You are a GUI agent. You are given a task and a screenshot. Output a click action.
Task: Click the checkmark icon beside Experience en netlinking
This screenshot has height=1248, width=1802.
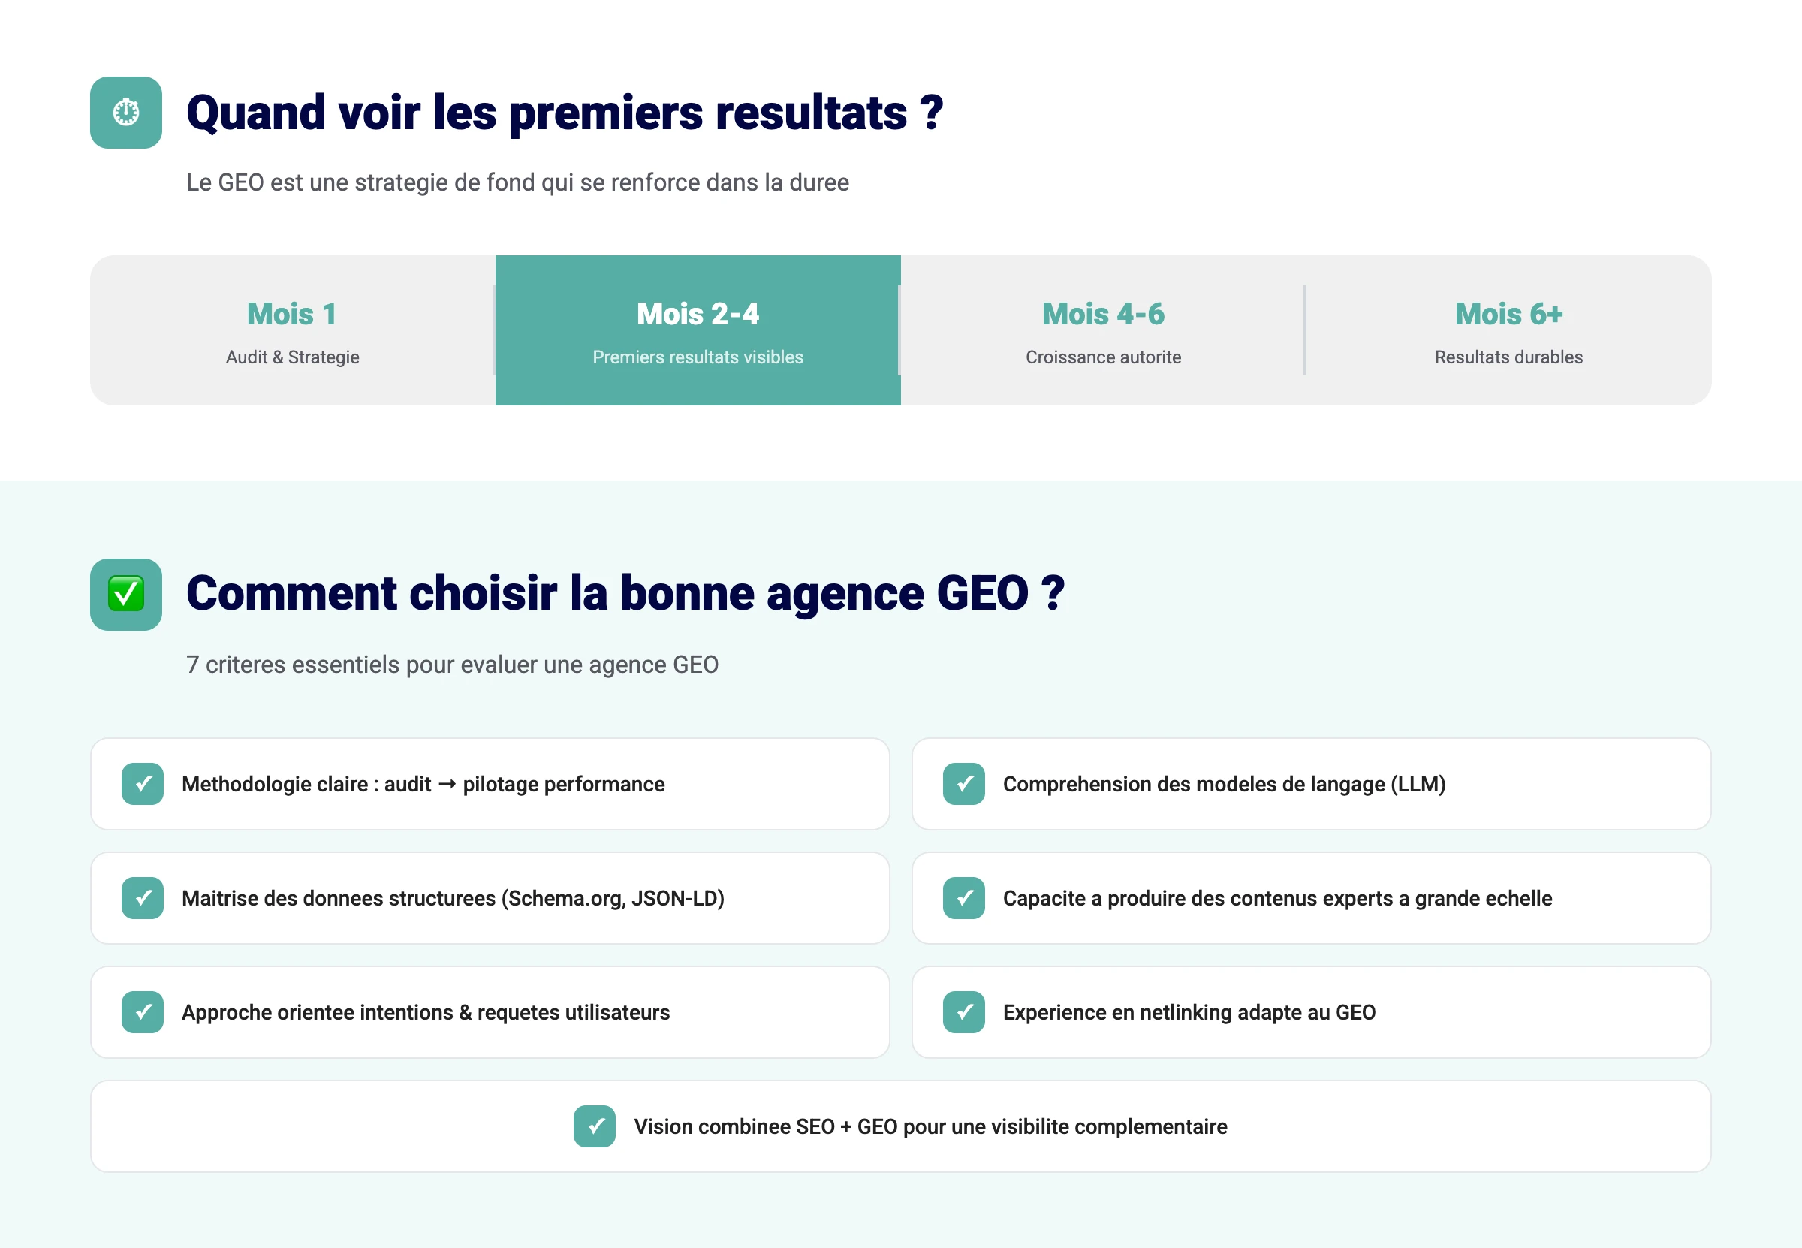[x=964, y=1012]
